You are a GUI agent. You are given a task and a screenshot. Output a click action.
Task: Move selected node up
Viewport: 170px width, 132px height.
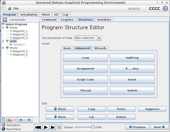60,109
